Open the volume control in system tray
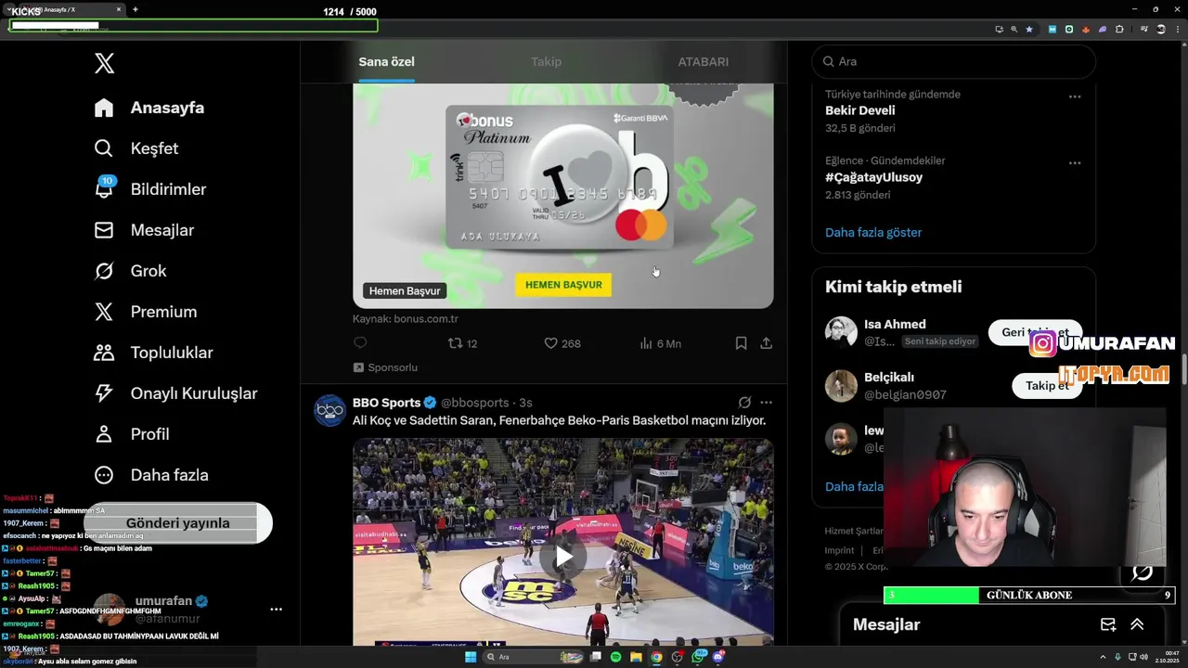 click(1143, 657)
